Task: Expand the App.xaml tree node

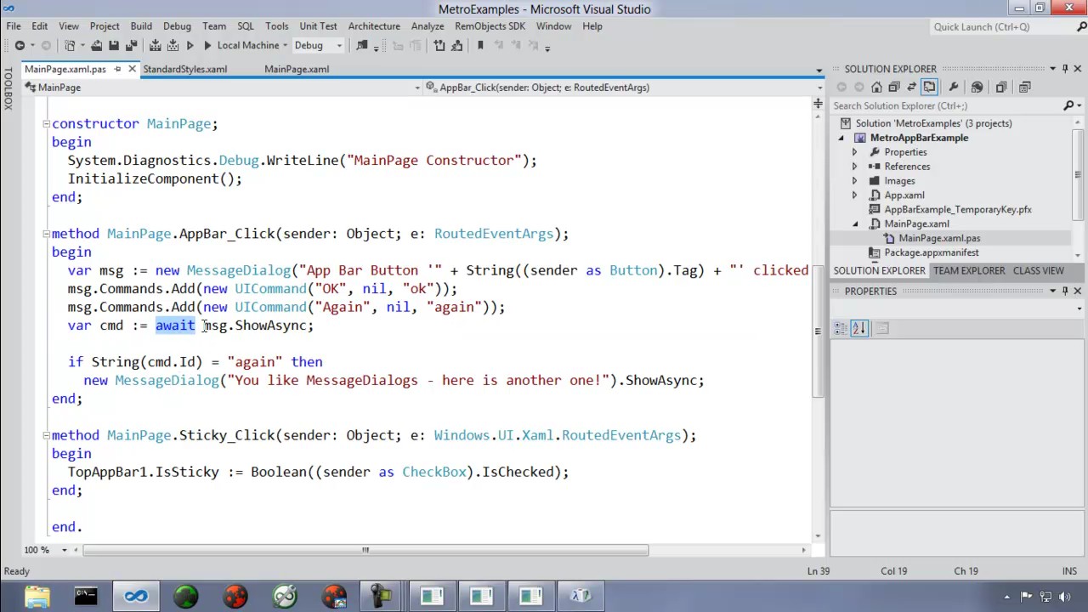Action: (x=855, y=195)
